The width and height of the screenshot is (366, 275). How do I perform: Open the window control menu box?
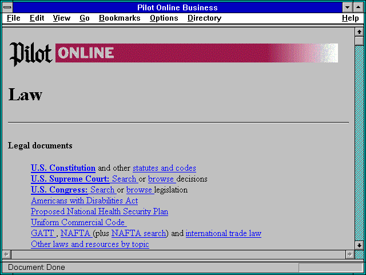coord(7,7)
